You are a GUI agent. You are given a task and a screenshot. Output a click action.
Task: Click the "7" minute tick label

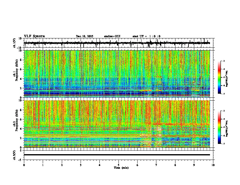point(156,165)
